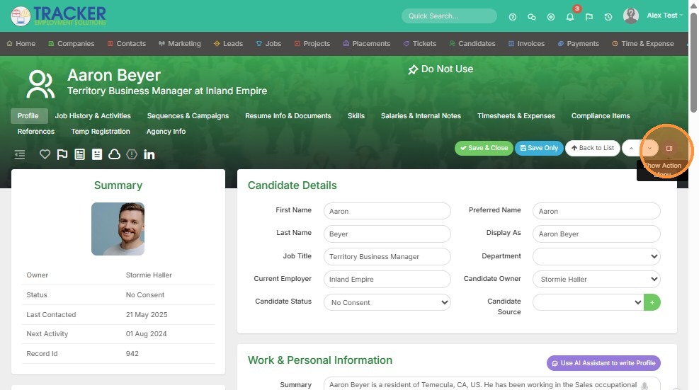Collapse sidebar using the indent lines icon
The width and height of the screenshot is (699, 390).
(x=20, y=155)
